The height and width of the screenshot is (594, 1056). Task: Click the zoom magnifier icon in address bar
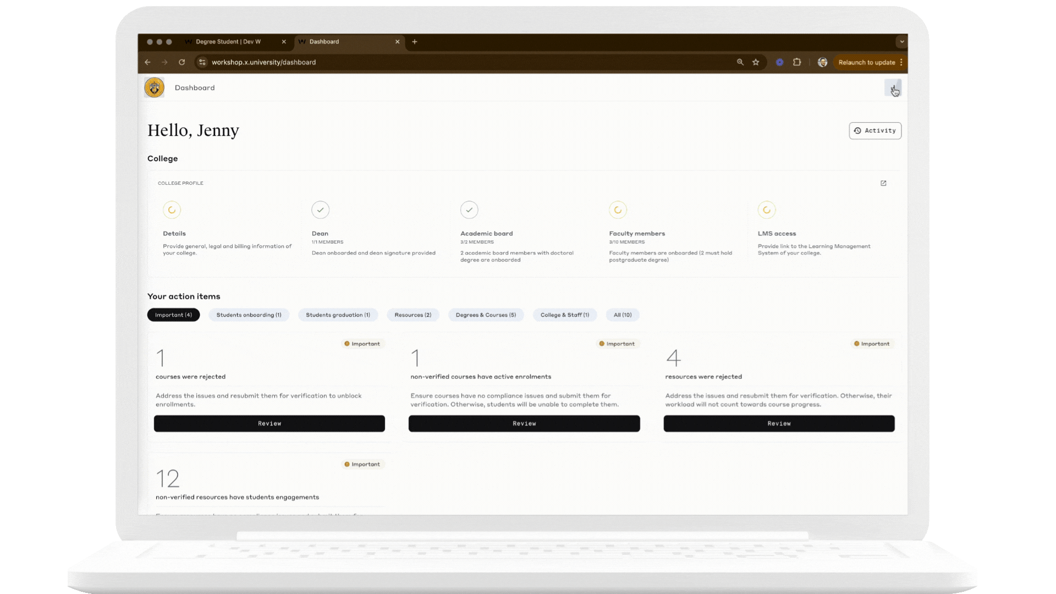click(x=740, y=62)
